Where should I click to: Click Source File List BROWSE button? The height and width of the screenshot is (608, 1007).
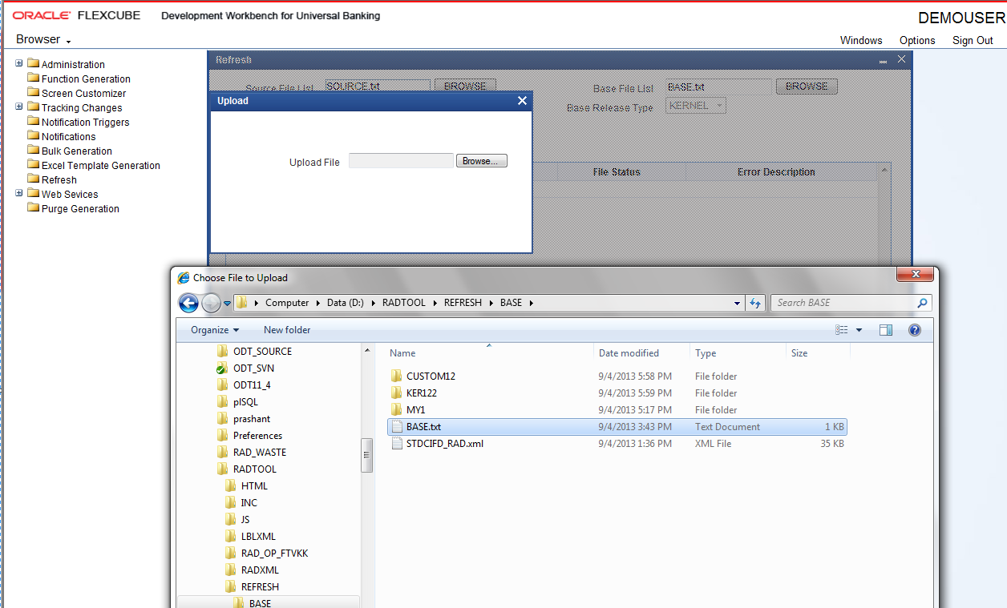[465, 85]
